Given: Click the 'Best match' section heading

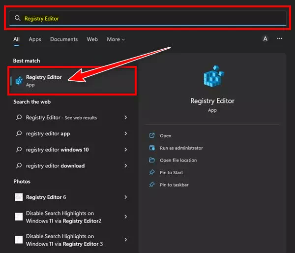Looking at the screenshot, I should tap(27, 61).
